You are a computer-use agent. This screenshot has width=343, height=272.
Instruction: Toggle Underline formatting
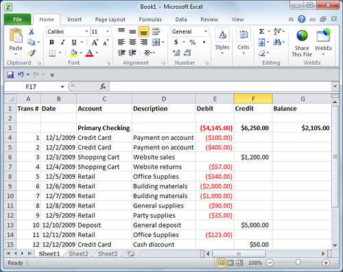click(74, 42)
